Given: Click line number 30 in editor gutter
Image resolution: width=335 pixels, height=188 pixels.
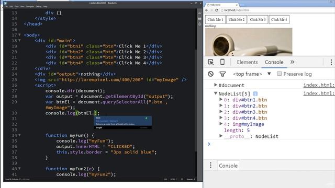Looking at the screenshot, I should point(14,113).
